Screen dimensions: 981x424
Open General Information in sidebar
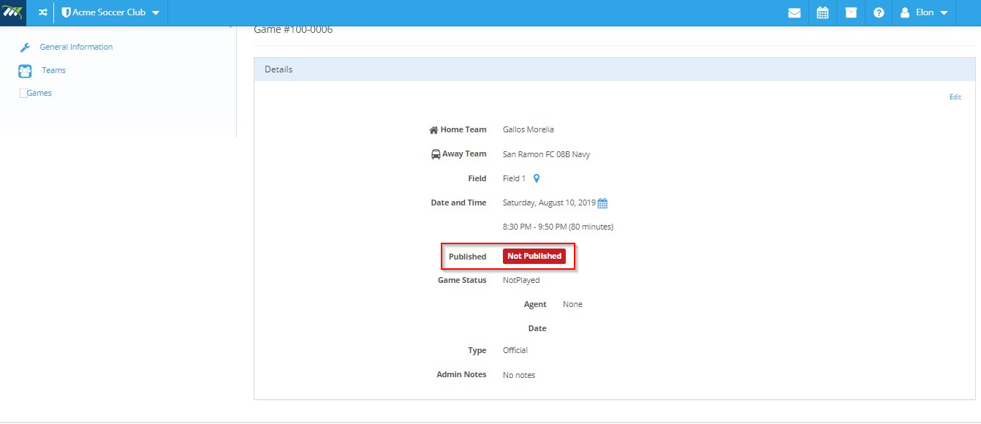76,47
